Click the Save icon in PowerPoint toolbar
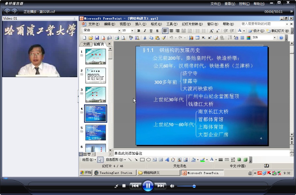 [x=97, y=38]
